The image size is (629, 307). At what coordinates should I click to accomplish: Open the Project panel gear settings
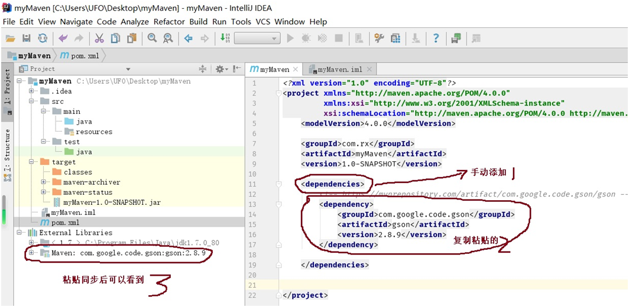222,69
